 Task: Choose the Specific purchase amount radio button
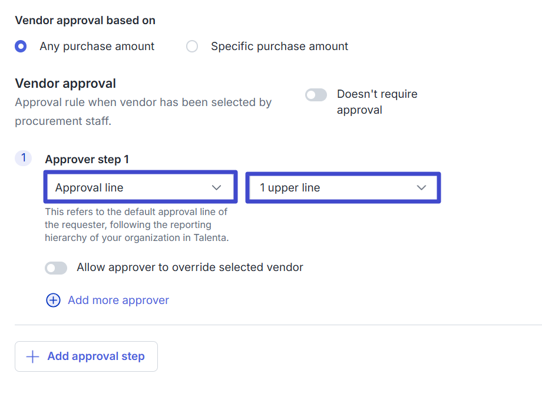click(192, 47)
